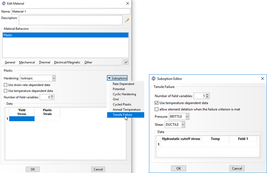This screenshot has height=173, width=267.
Task: Click the Hydrostatic cutoff stress cell row 1
Action: coord(181,144)
